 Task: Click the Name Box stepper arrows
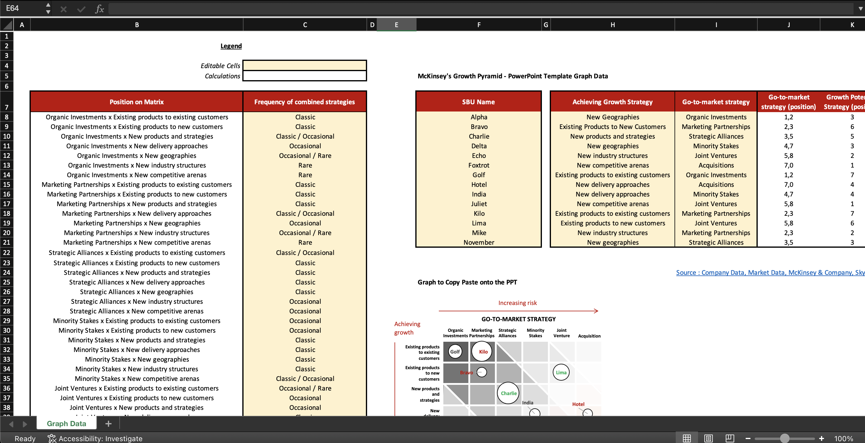tap(48, 8)
